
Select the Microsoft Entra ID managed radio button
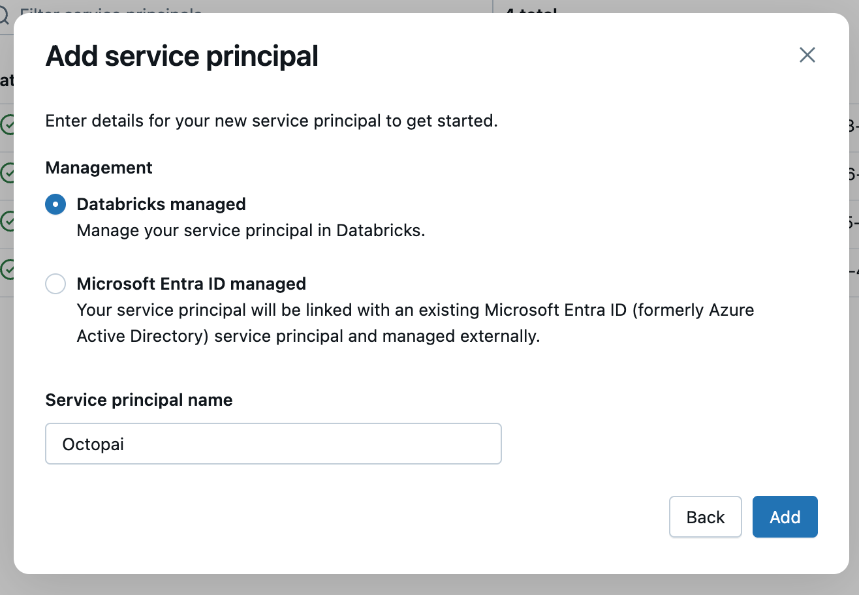(55, 284)
